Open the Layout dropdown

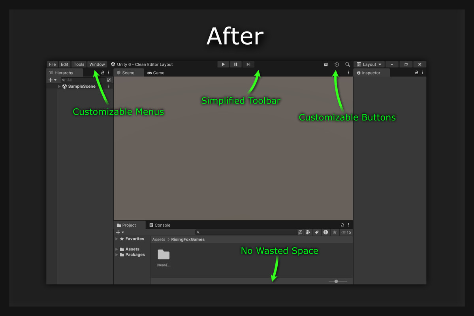[x=369, y=64]
